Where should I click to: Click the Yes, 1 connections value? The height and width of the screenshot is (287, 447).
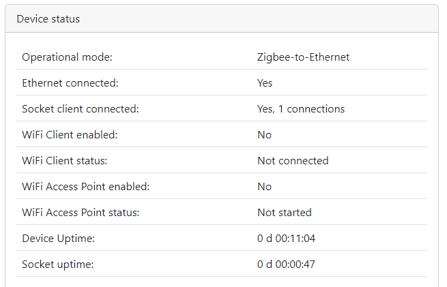point(301,109)
